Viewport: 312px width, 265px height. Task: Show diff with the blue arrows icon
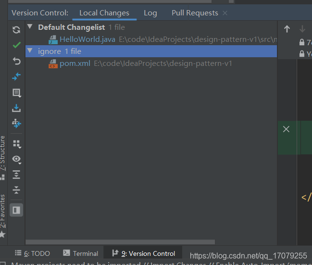[x=16, y=76]
